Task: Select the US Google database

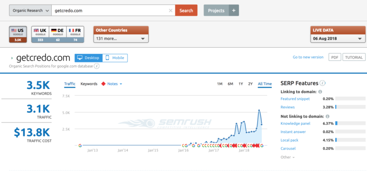Action: pos(18,34)
